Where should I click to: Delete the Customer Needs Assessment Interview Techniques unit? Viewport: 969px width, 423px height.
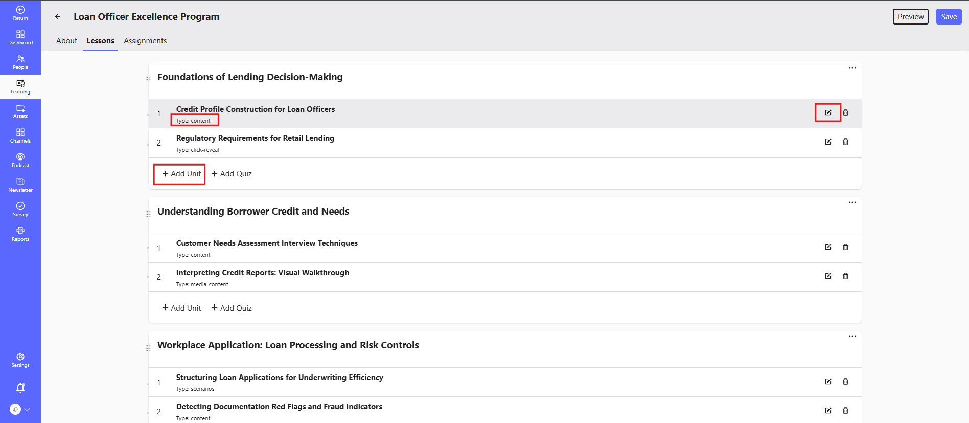click(x=845, y=247)
